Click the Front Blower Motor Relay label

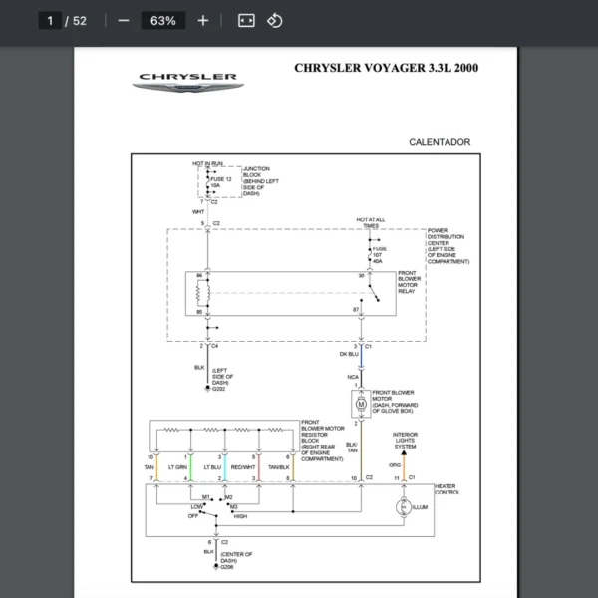pyautogui.click(x=409, y=282)
